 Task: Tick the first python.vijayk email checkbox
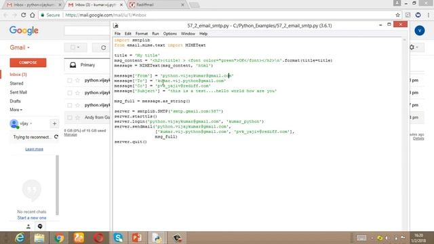[70, 80]
